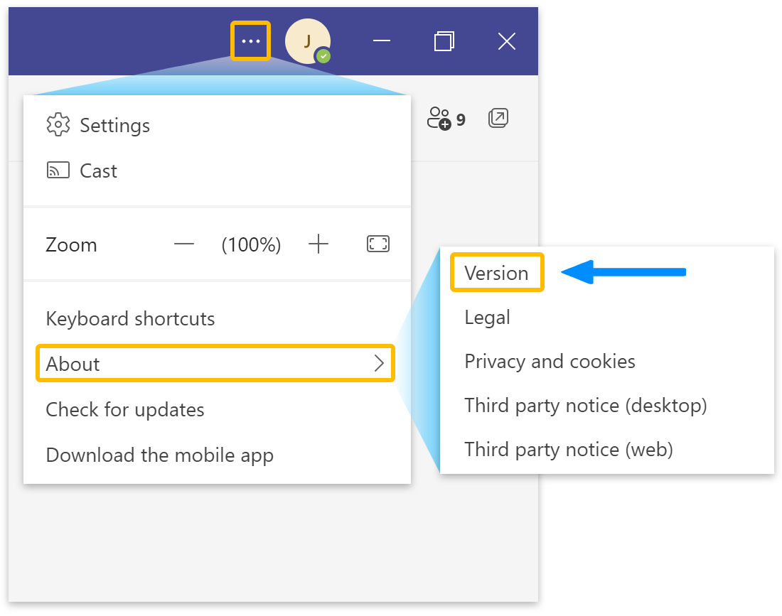Click the pop out app icon
The height and width of the screenshot is (616, 782).
(498, 118)
